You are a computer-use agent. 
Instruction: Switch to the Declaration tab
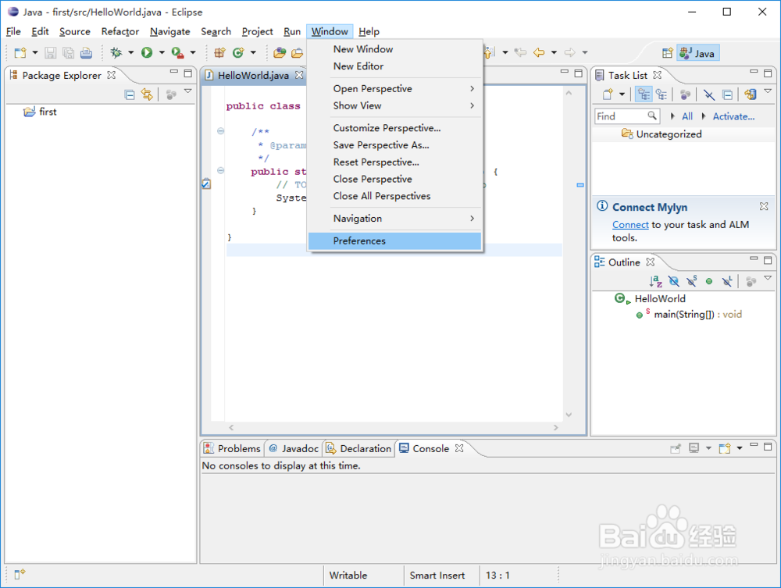click(x=358, y=448)
